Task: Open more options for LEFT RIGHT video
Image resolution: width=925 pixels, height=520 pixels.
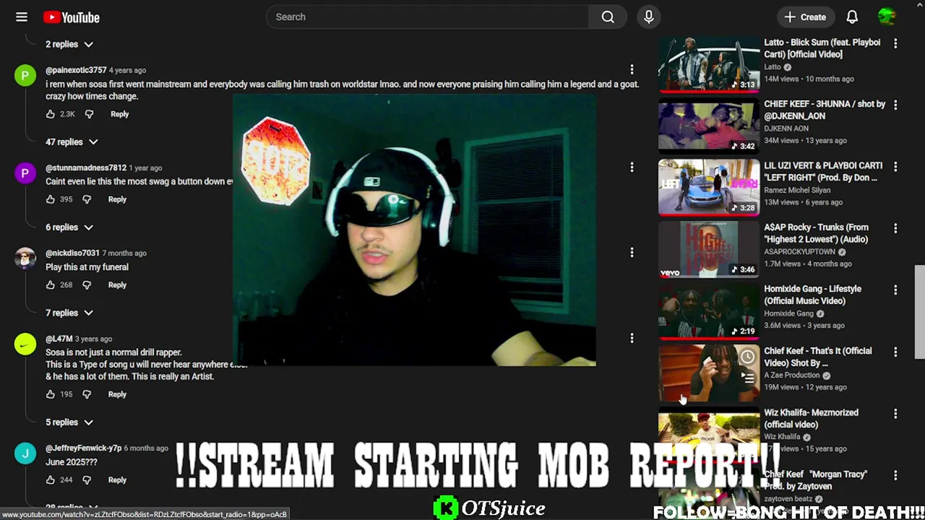Action: 895,166
